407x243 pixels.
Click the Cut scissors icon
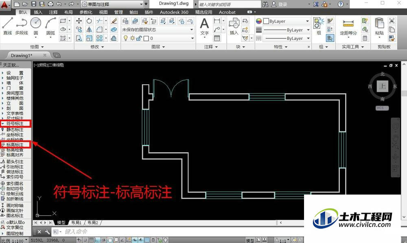[392, 21]
